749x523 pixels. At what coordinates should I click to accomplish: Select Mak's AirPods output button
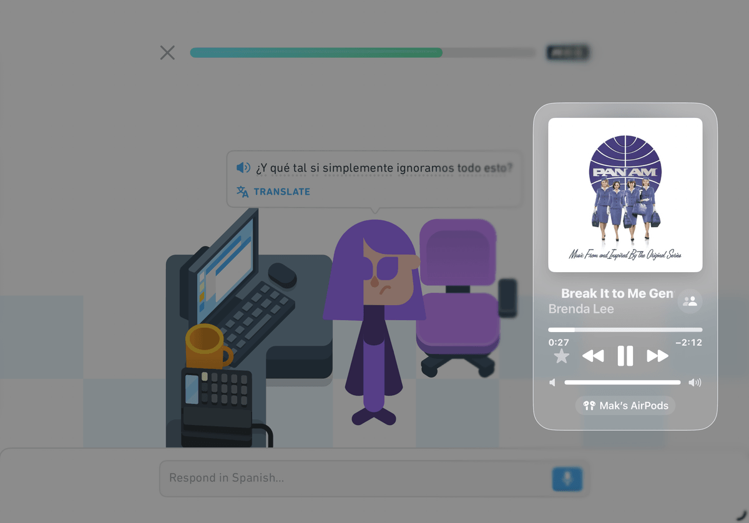tap(625, 406)
